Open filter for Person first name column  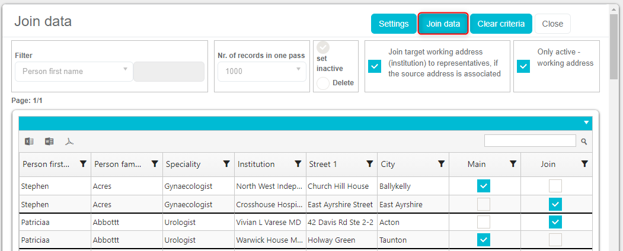coord(83,164)
